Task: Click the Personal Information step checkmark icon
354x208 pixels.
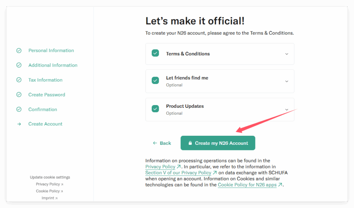Action: (19, 50)
